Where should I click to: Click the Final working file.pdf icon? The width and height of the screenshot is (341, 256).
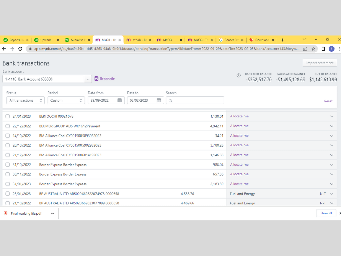coord(6,213)
